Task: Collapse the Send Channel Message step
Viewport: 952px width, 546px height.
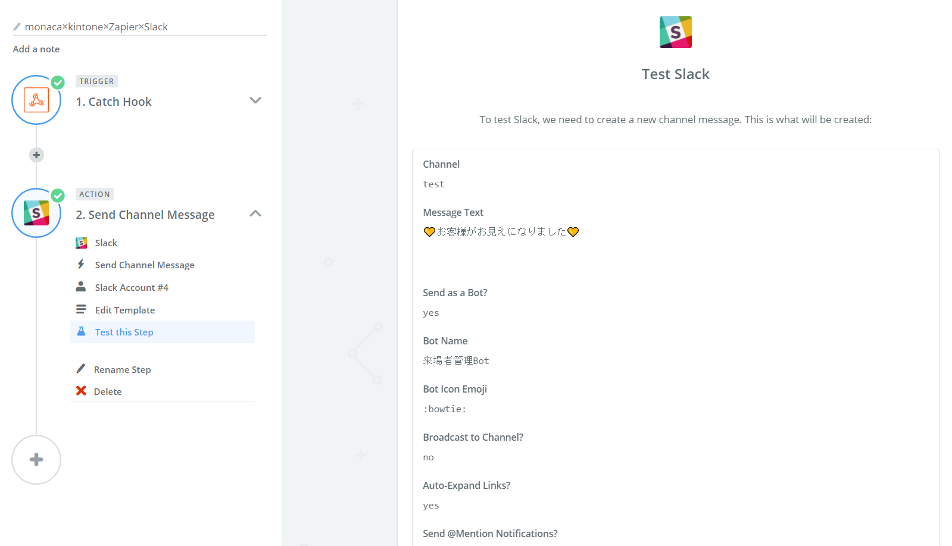Action: click(255, 214)
